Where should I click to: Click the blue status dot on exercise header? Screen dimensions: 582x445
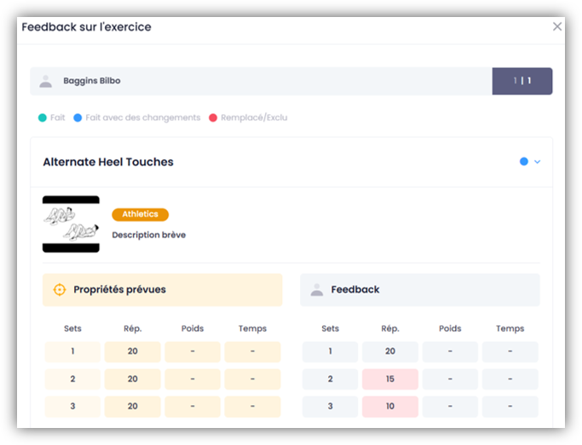tap(523, 162)
